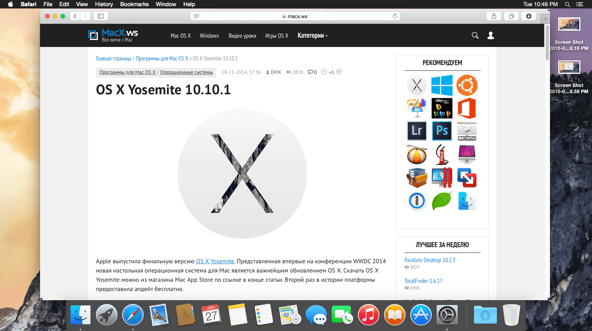Open the Finder-face icon under Рекомендуем
The height and width of the screenshot is (331, 592).
click(467, 201)
